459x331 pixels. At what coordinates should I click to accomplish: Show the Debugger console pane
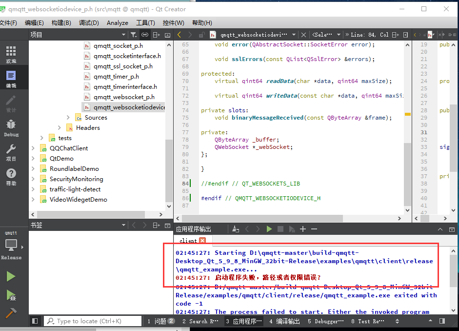pyautogui.click(x=326, y=321)
